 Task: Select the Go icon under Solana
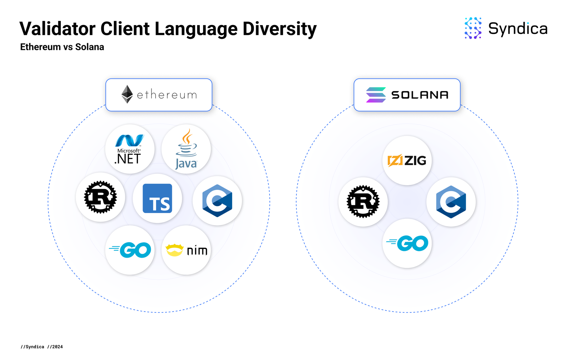[407, 243]
